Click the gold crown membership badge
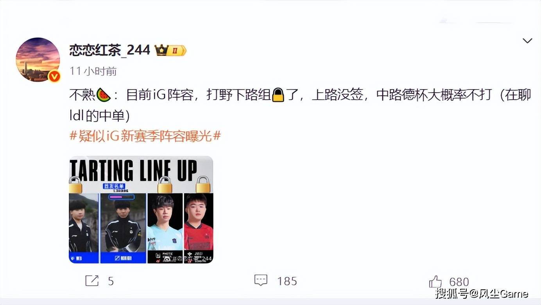Screen dimensions: 541x305 click(x=170, y=50)
